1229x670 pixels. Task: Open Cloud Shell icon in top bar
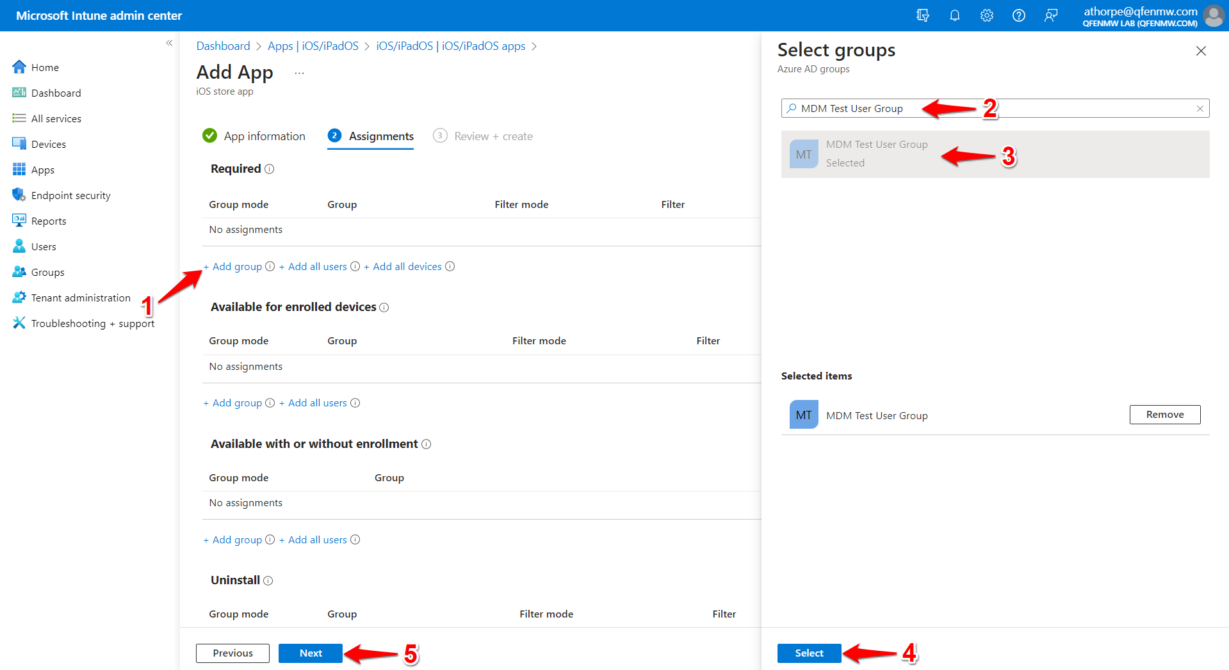(922, 15)
